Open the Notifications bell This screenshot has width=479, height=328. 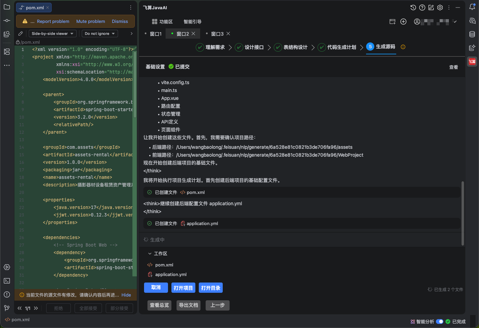[472, 7]
